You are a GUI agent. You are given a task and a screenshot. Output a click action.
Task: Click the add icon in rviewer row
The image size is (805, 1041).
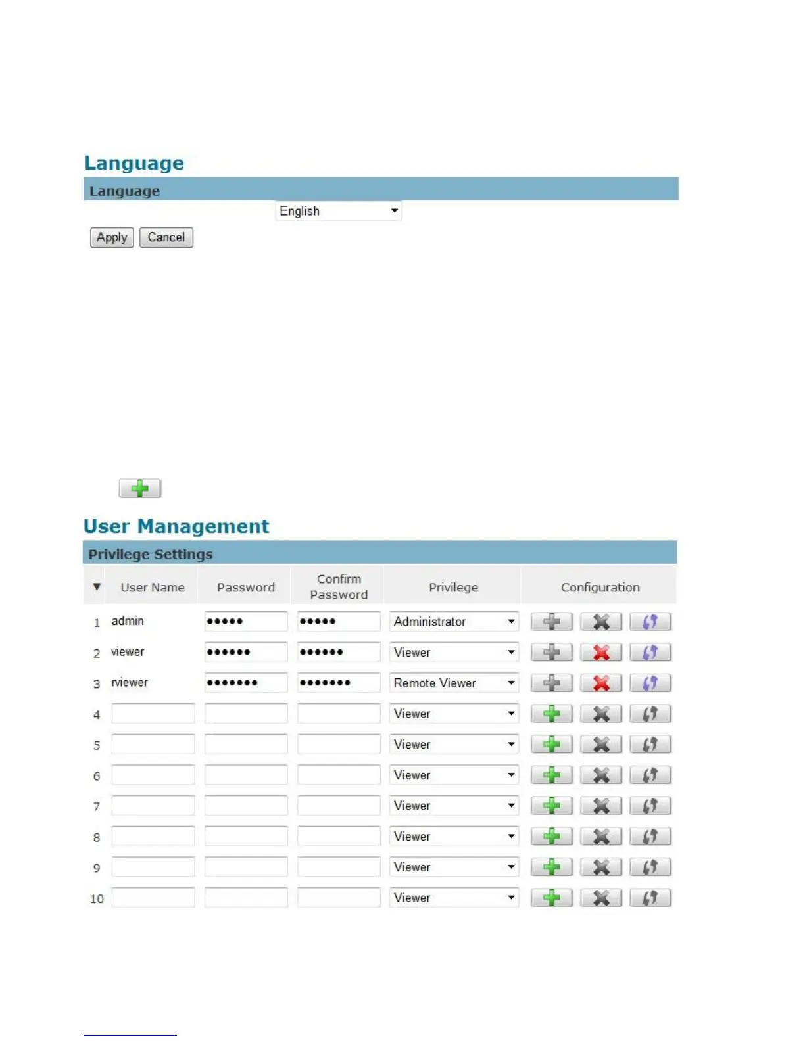pyautogui.click(x=552, y=683)
